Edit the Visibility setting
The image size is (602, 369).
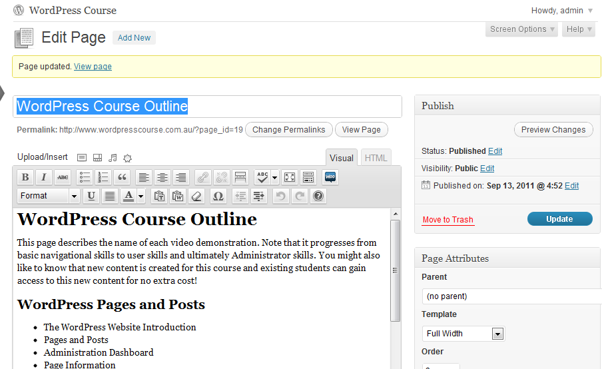[x=487, y=168]
